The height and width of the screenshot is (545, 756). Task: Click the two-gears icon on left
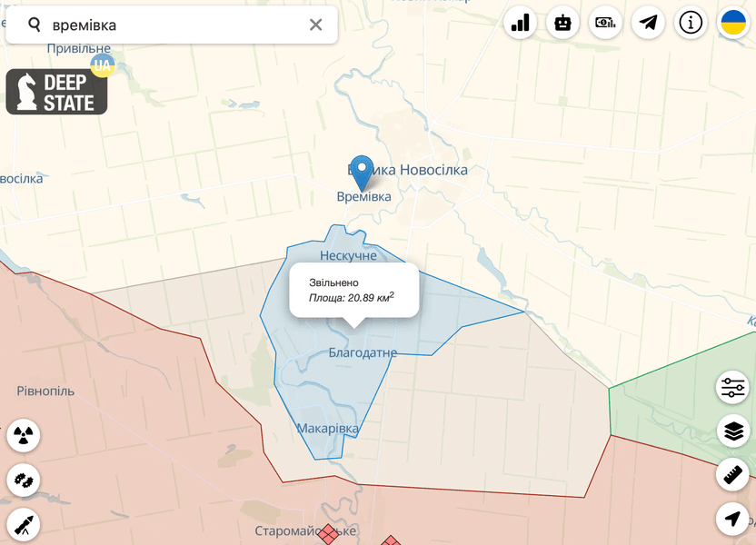(x=23, y=480)
